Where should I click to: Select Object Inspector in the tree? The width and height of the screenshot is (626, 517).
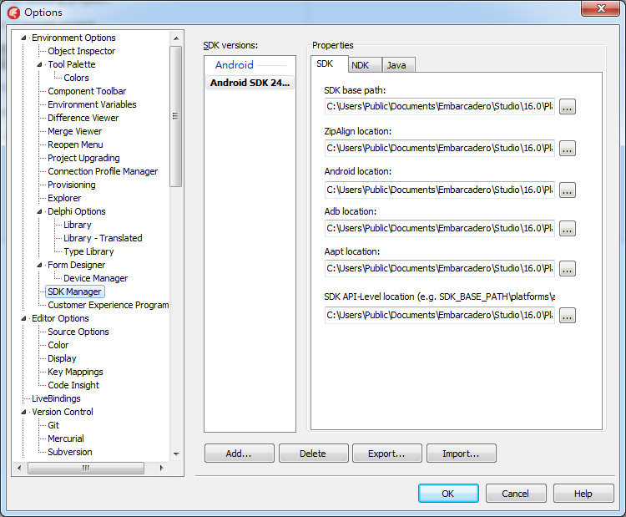click(x=82, y=51)
